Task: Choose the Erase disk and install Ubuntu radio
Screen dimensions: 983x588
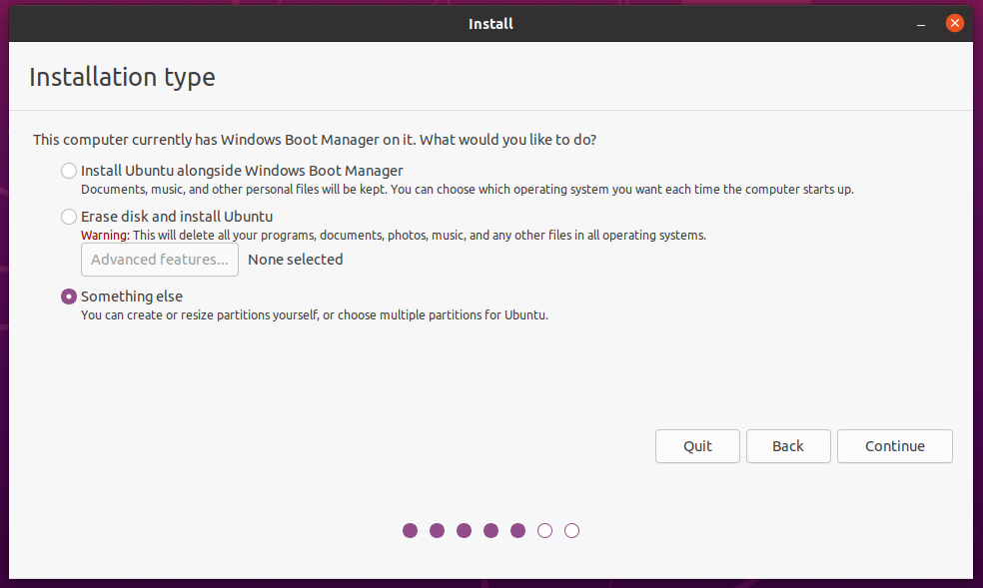Action: point(69,217)
